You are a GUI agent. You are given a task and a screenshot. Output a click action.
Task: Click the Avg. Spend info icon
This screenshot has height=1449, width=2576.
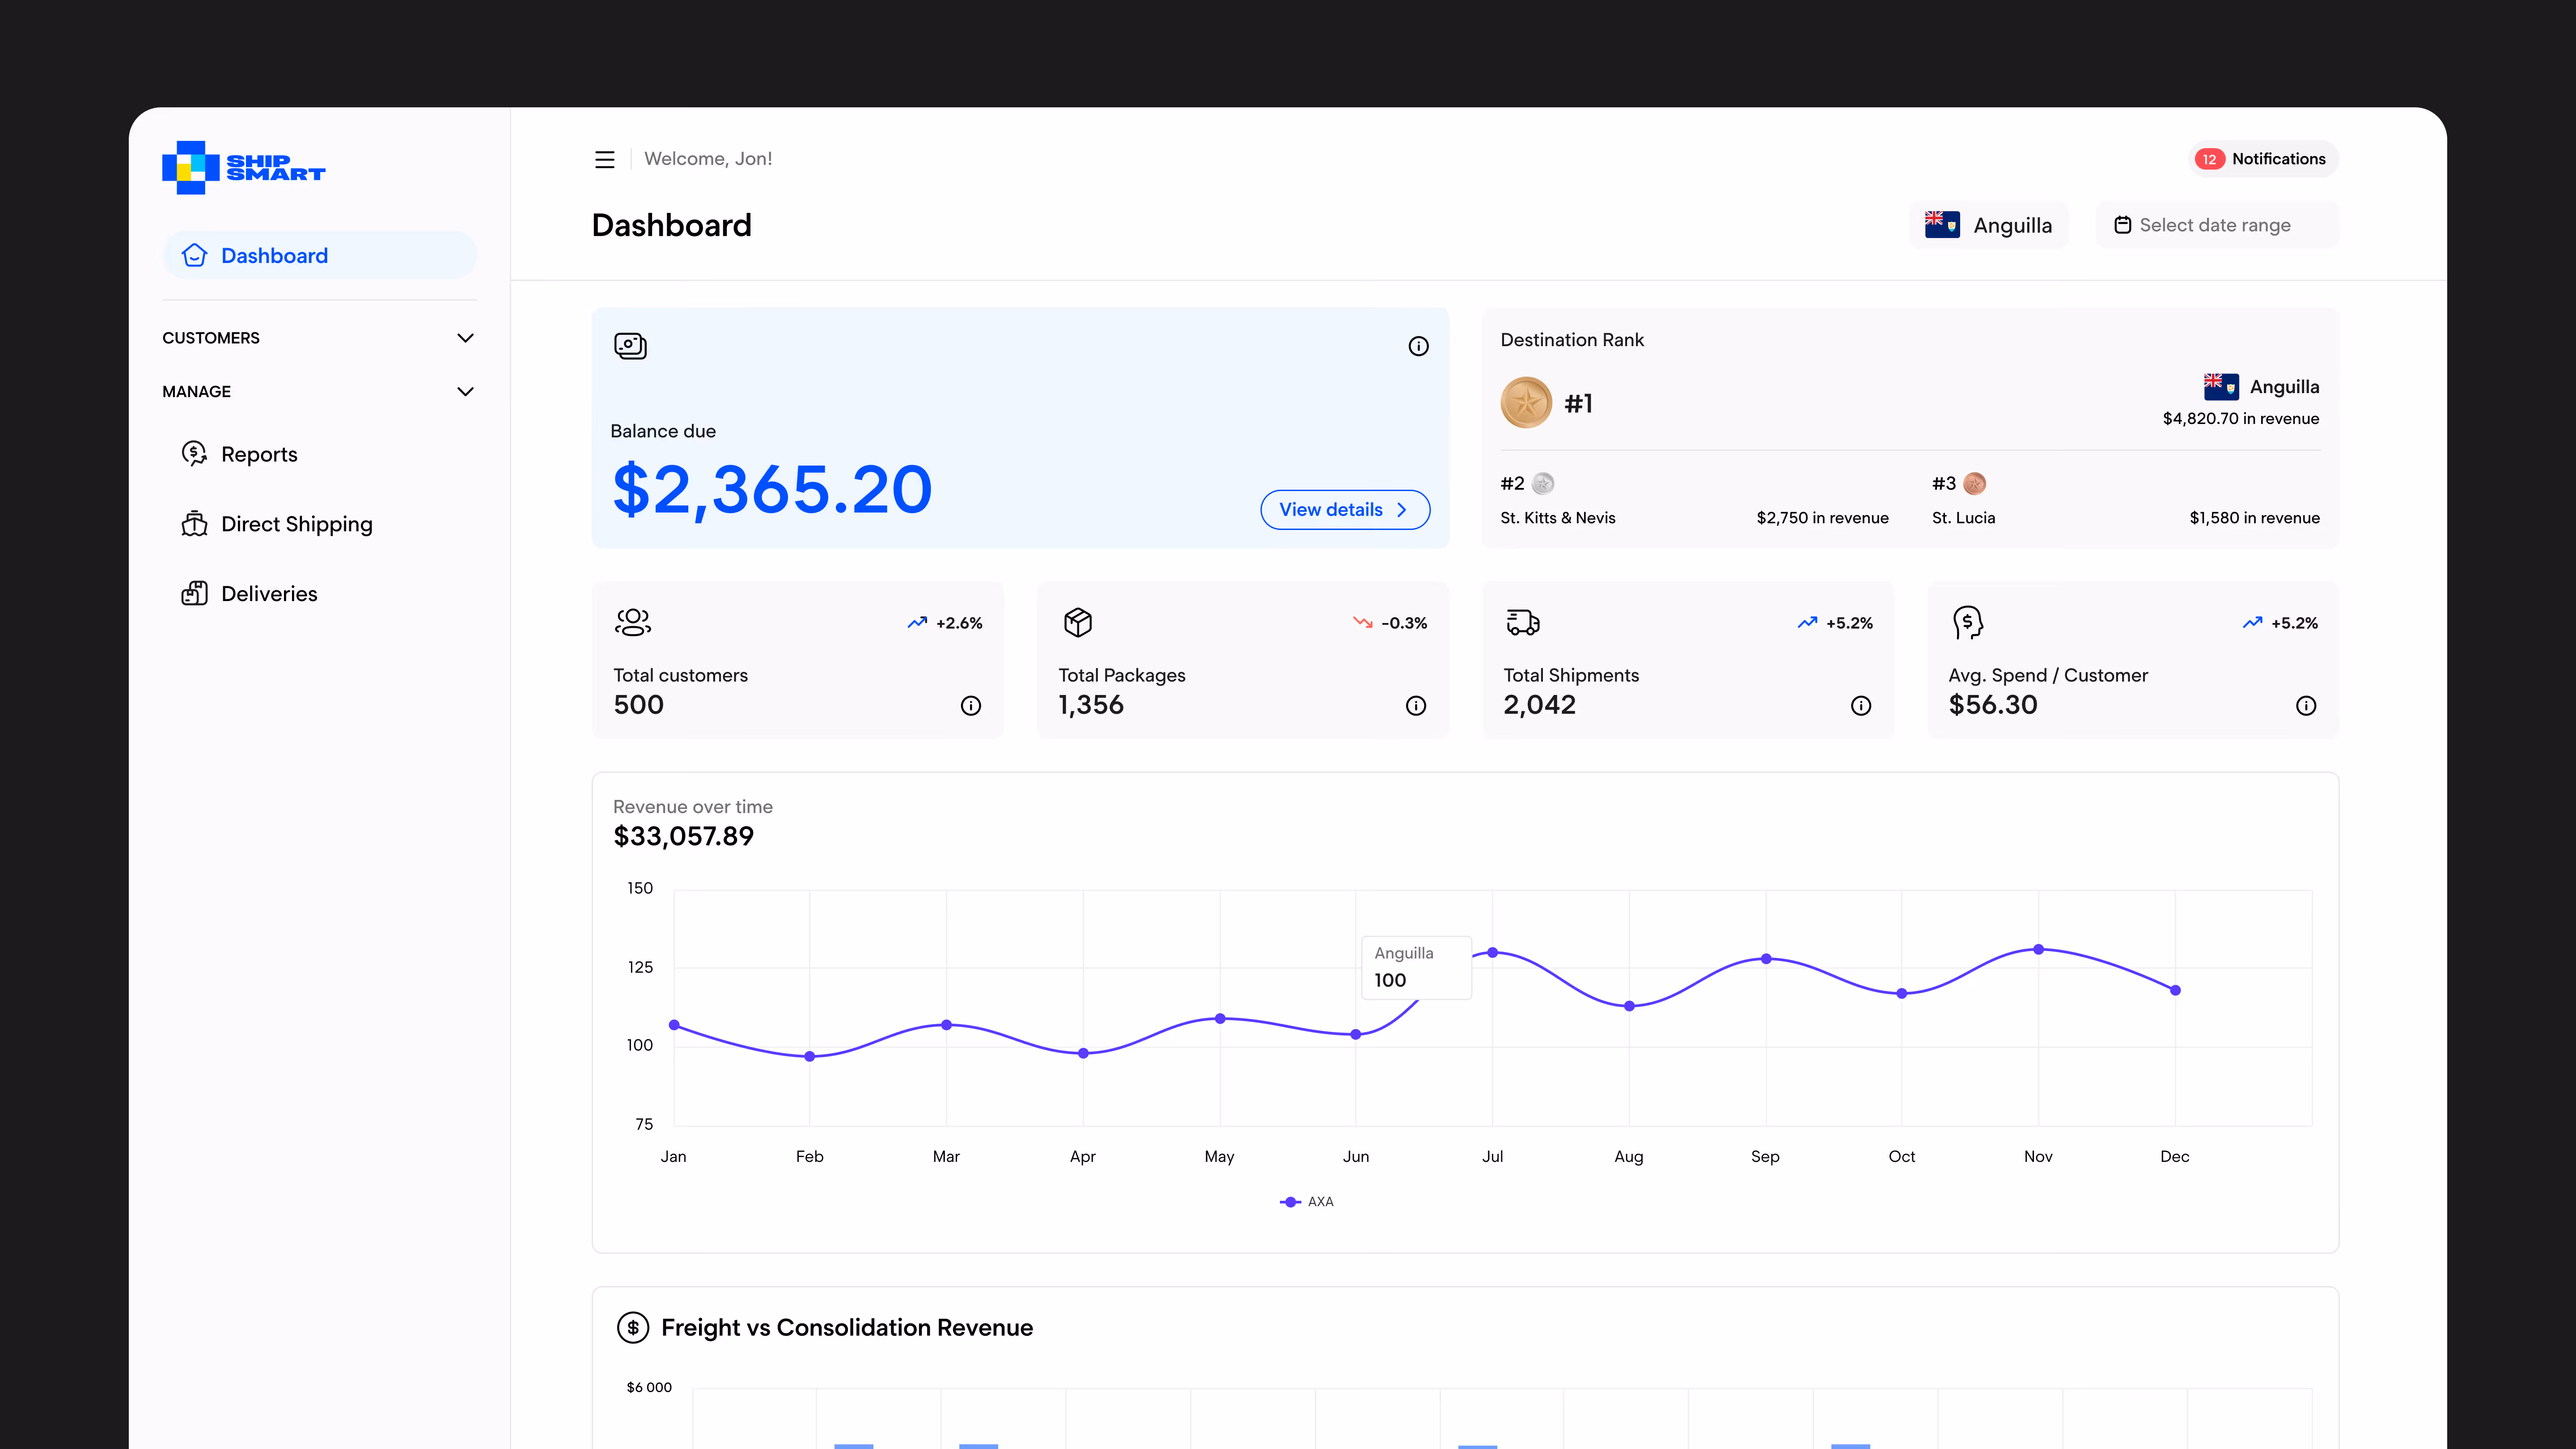(x=2305, y=706)
